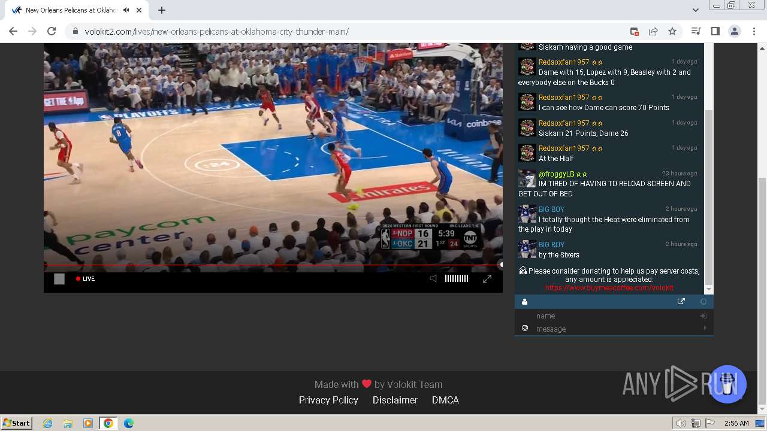This screenshot has height=431, width=767.
Task: Open the emoji smiley picker
Action: click(525, 328)
